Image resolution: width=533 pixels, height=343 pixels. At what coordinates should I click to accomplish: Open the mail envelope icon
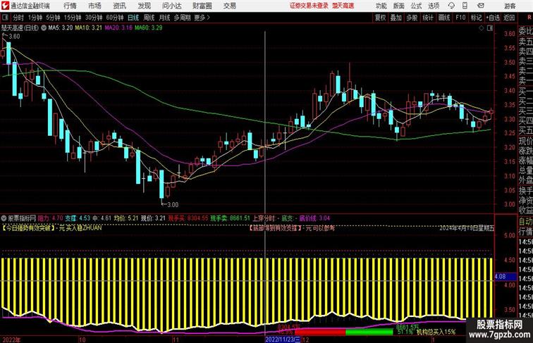point(481,6)
